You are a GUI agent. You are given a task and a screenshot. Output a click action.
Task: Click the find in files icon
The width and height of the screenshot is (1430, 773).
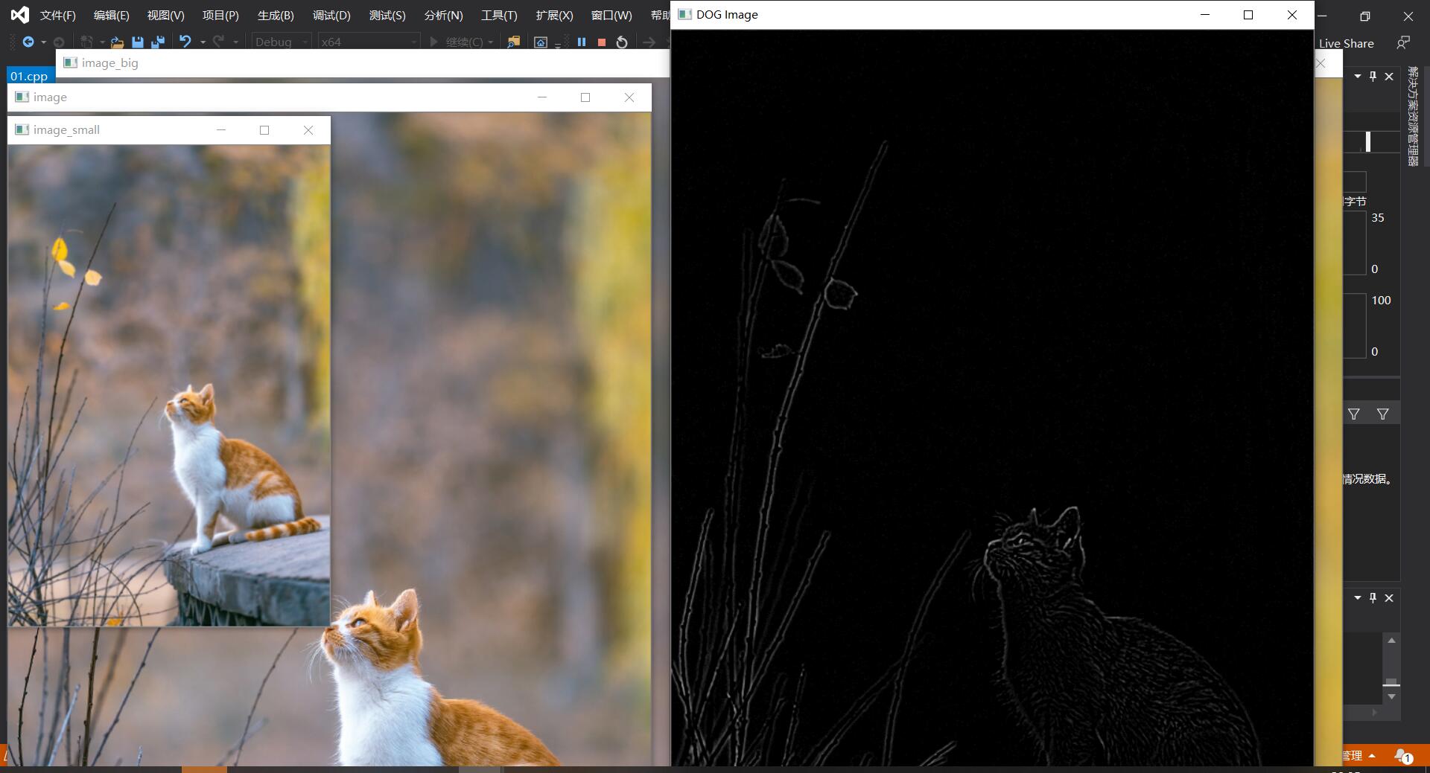coord(513,42)
